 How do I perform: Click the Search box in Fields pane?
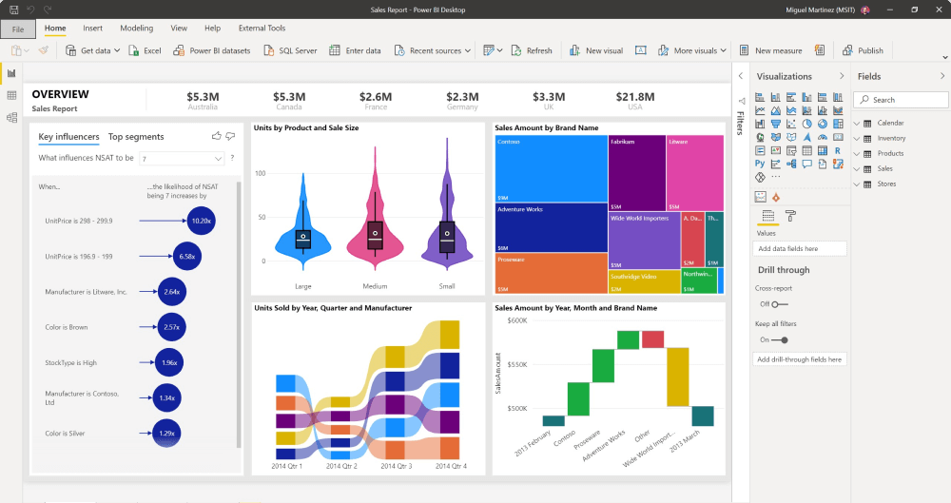click(x=901, y=100)
